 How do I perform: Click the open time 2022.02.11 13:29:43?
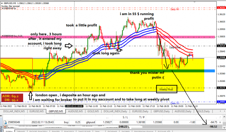(x=43, y=122)
